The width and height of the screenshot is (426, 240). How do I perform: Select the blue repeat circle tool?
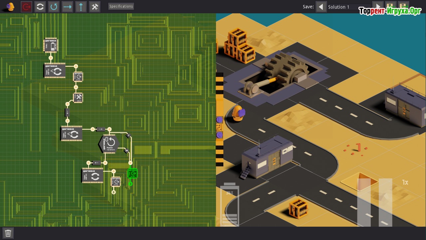pyautogui.click(x=54, y=7)
